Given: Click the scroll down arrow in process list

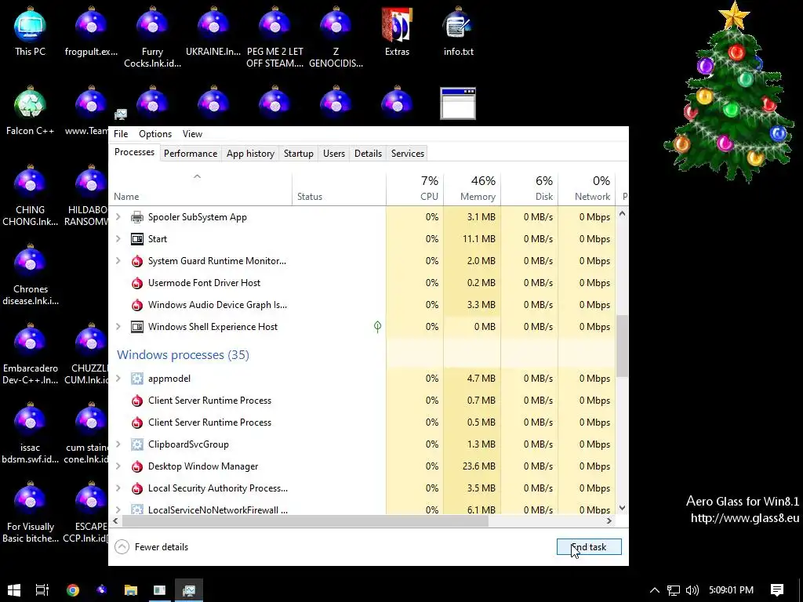Looking at the screenshot, I should coord(622,508).
